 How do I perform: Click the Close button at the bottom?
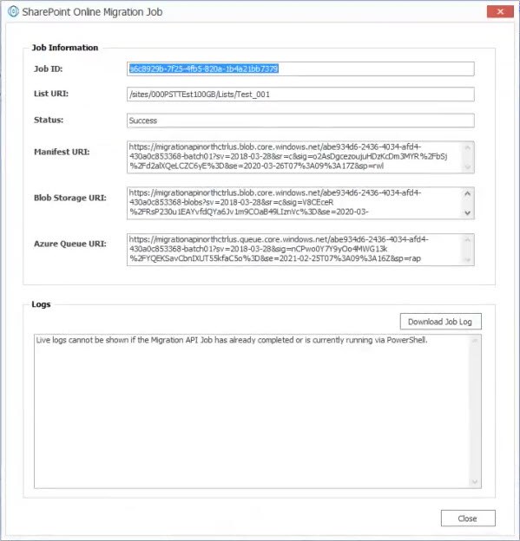pyautogui.click(x=468, y=518)
